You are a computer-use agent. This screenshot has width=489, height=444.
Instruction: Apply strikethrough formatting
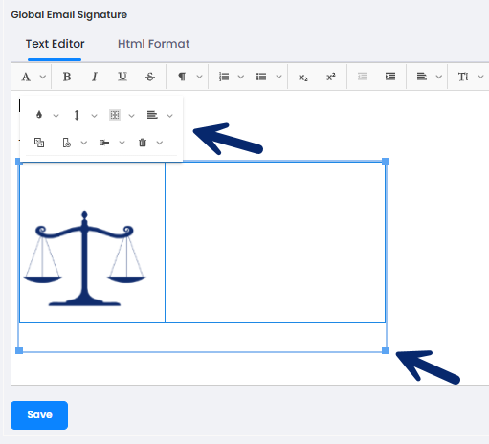(x=150, y=77)
